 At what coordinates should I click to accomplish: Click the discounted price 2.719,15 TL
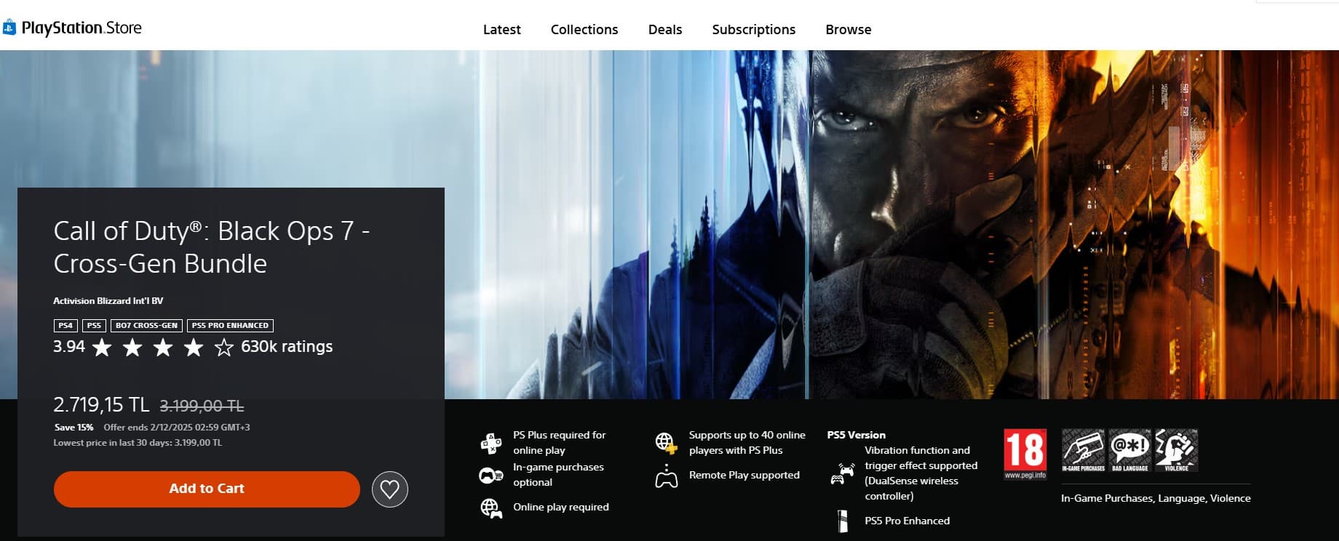[x=101, y=405]
